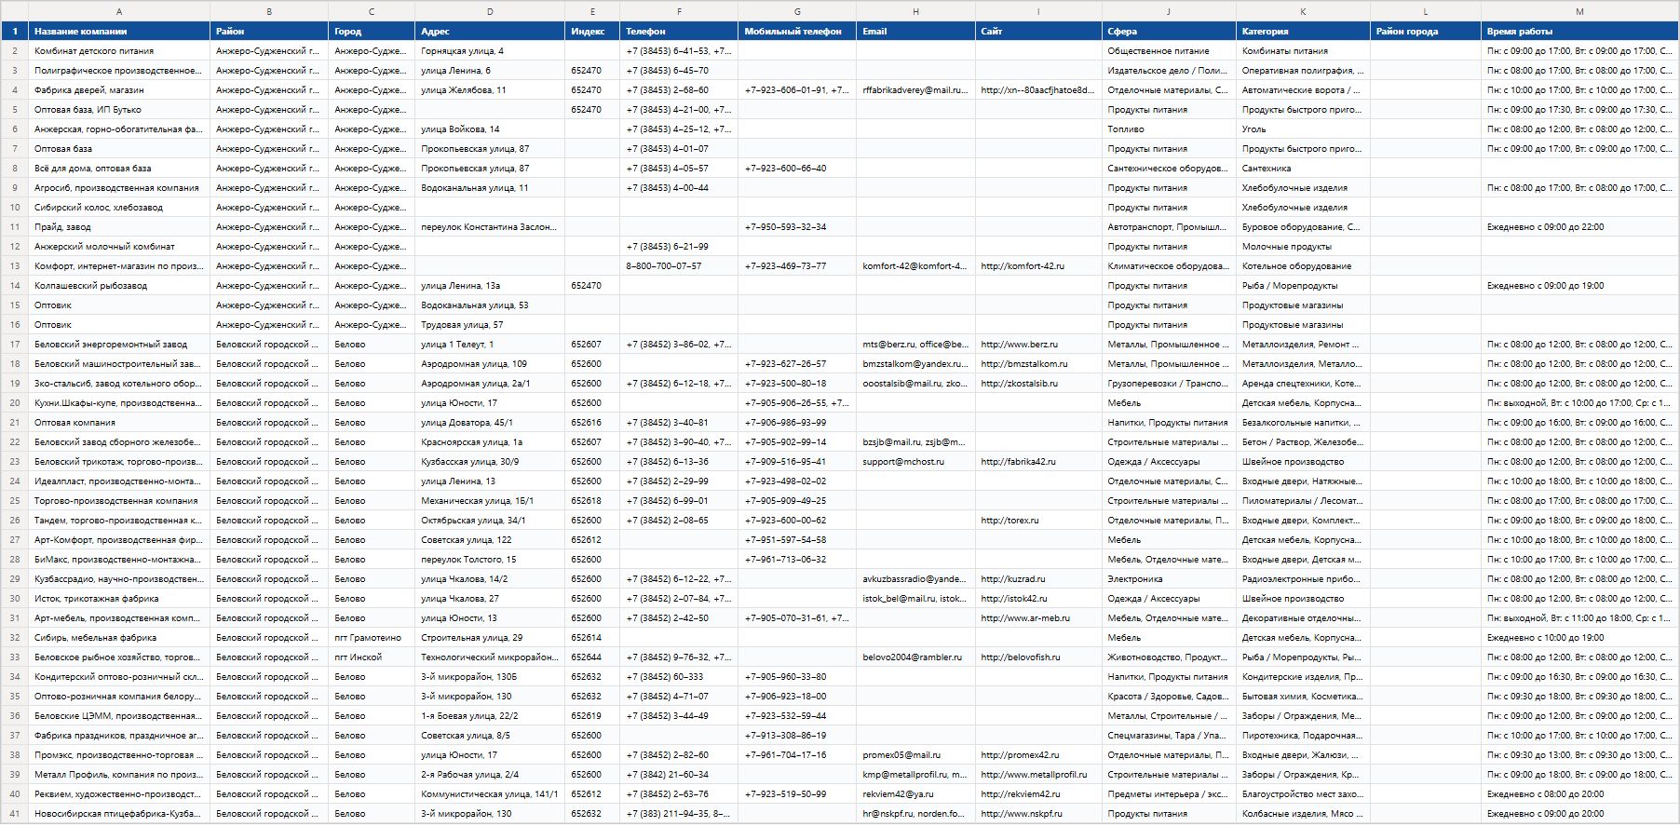Select category cell 'Молочные продукты'
1680x840 pixels.
[x=1303, y=247]
